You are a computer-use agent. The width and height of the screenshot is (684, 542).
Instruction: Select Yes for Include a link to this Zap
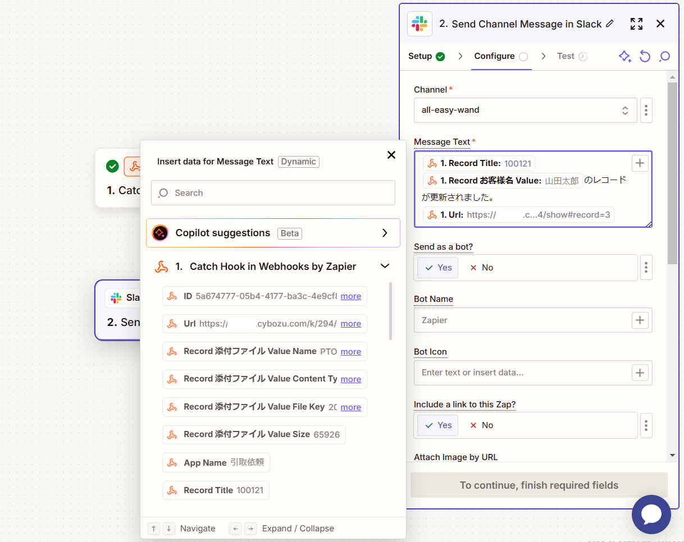tap(438, 425)
